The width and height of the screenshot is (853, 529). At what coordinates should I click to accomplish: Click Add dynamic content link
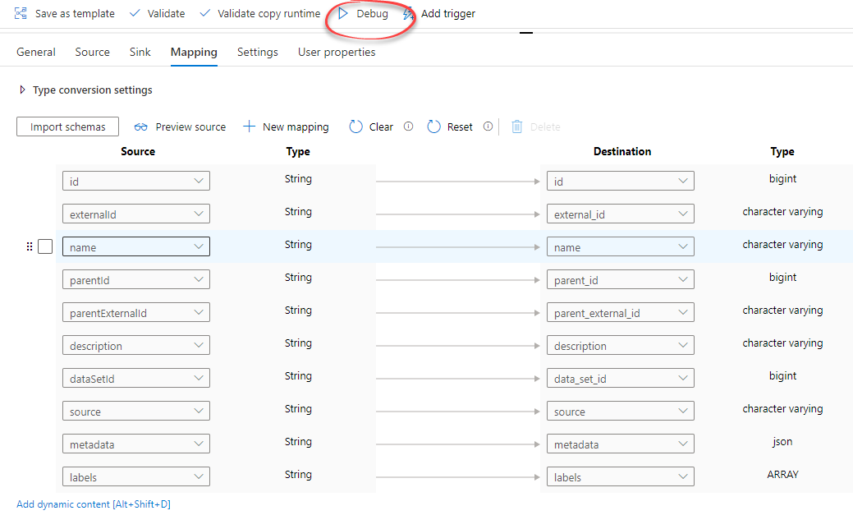tap(94, 504)
